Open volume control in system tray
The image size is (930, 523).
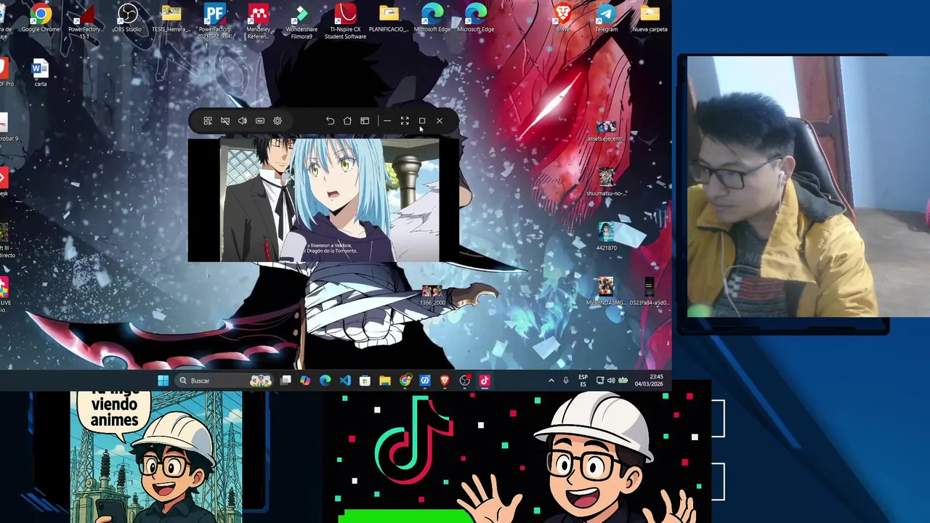point(611,381)
